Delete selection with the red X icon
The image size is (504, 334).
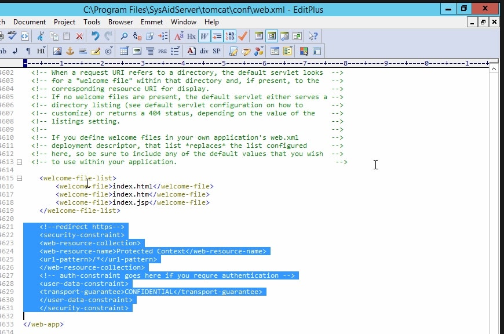pyautogui.click(x=79, y=36)
